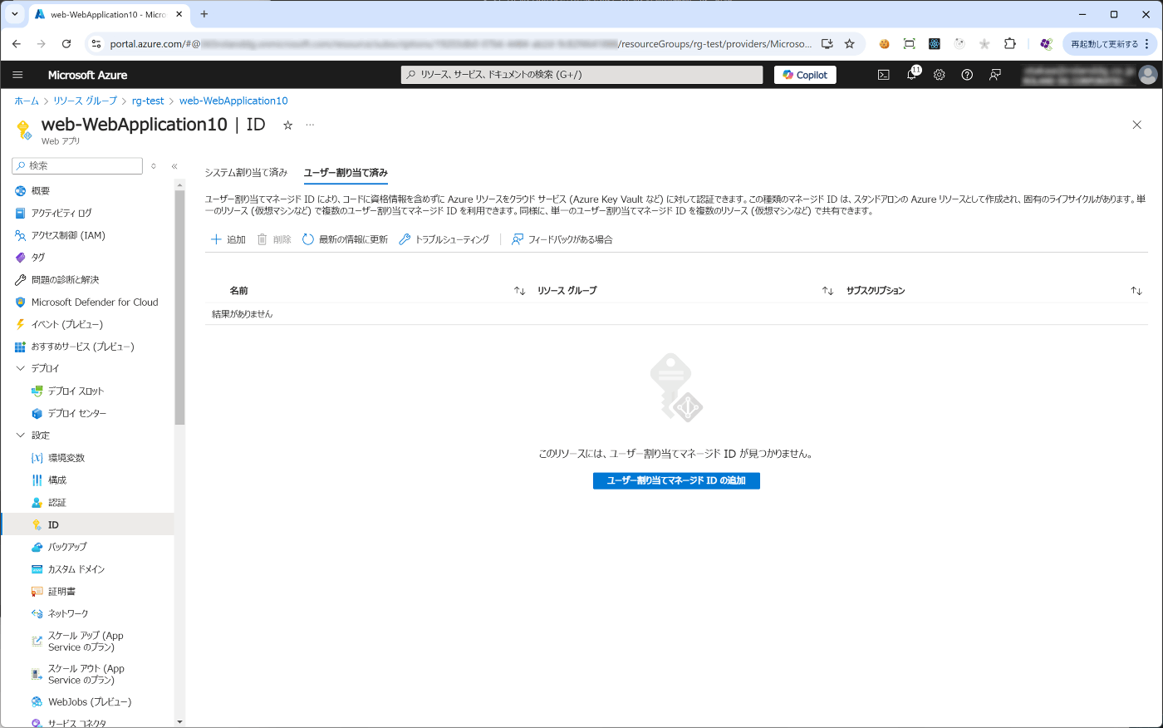The width and height of the screenshot is (1163, 728).
Task: Click 追加 in the toolbar
Action: pyautogui.click(x=228, y=239)
